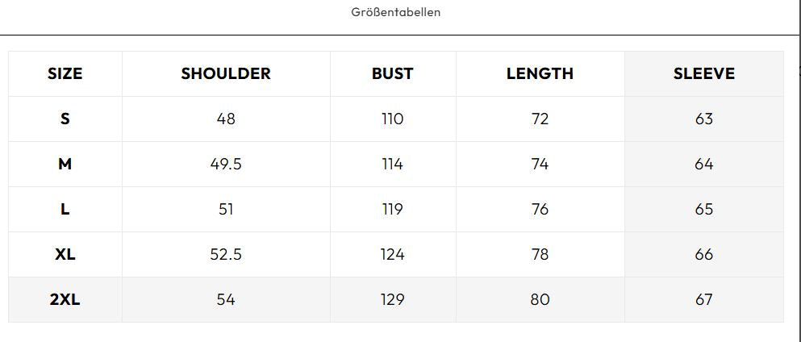Select the LENGTH column header
Image resolution: width=801 pixels, height=342 pixels.
[540, 73]
